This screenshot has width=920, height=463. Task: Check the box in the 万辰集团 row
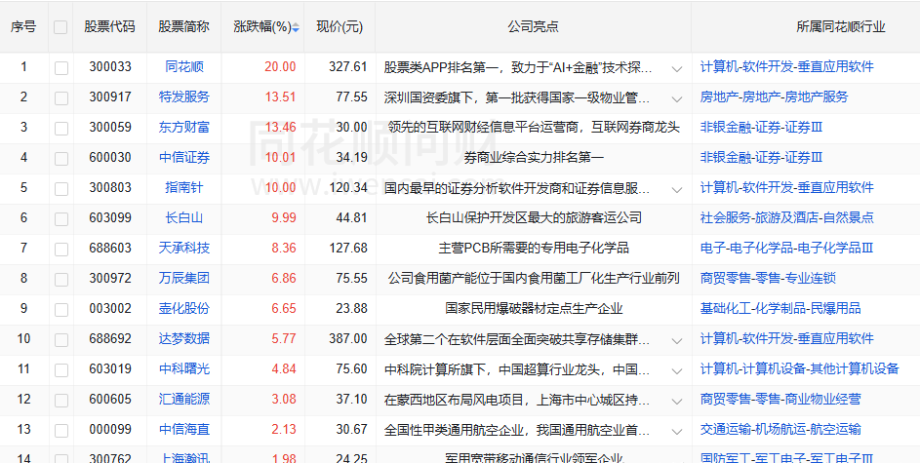tap(61, 280)
